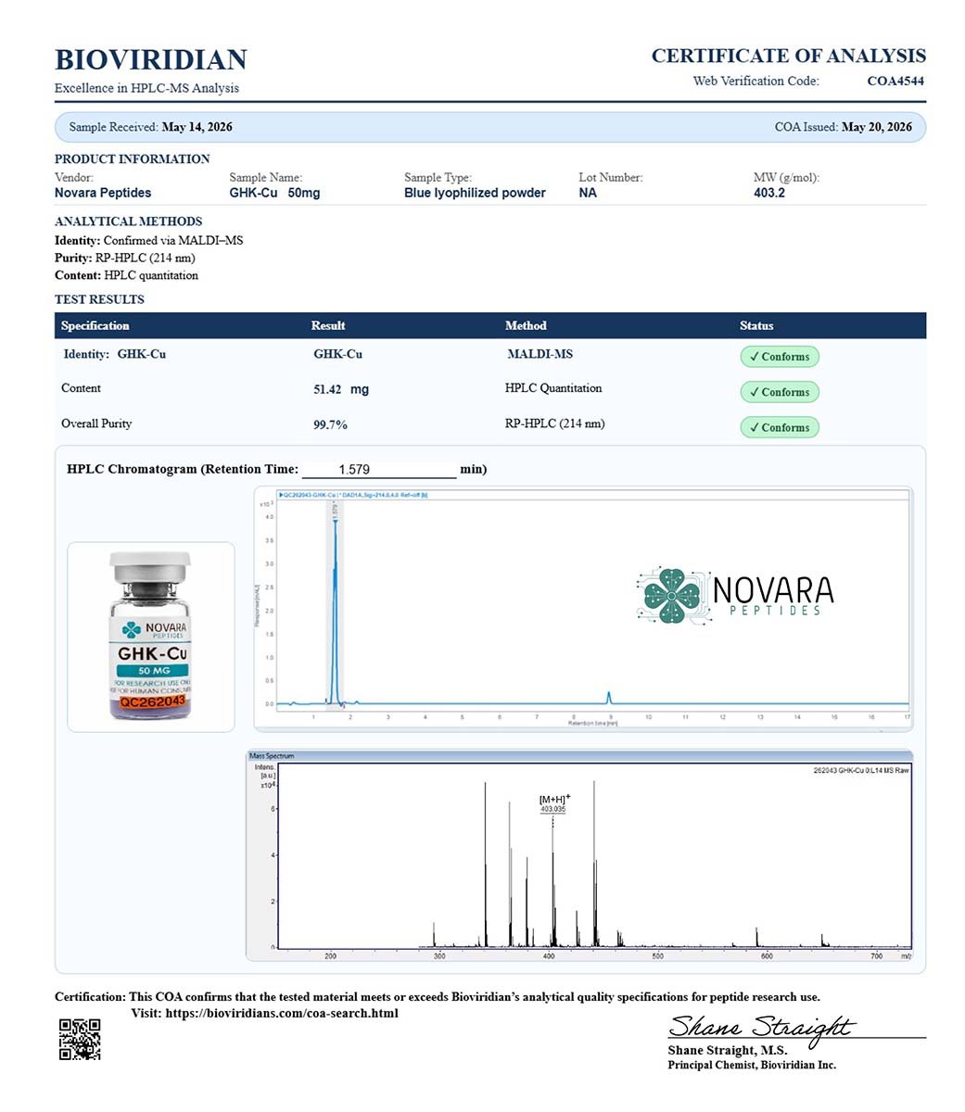Click the Conforms badge for Identity row
965x1112 pixels.
[779, 357]
